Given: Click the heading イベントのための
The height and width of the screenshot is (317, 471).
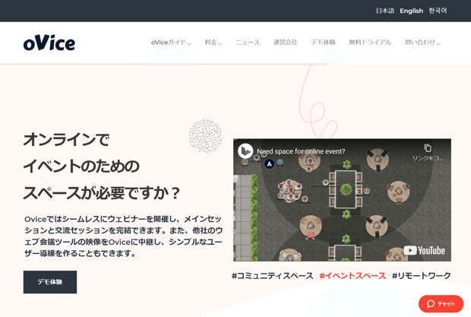Looking at the screenshot, I should click(x=81, y=166).
